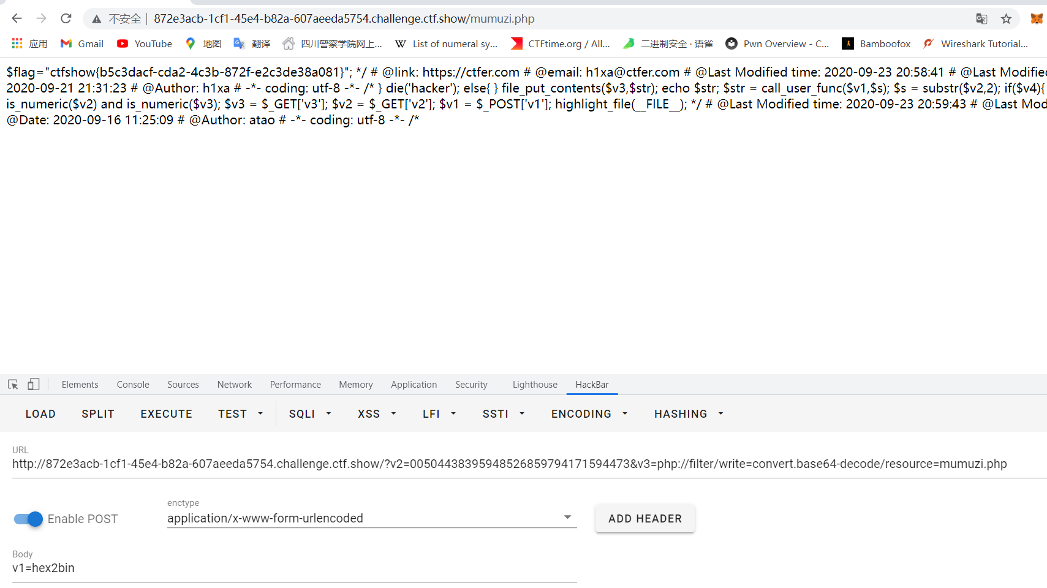Image resolution: width=1047 pixels, height=588 pixels.
Task: Click the EXECUTE button in HackBar
Action: coord(166,413)
